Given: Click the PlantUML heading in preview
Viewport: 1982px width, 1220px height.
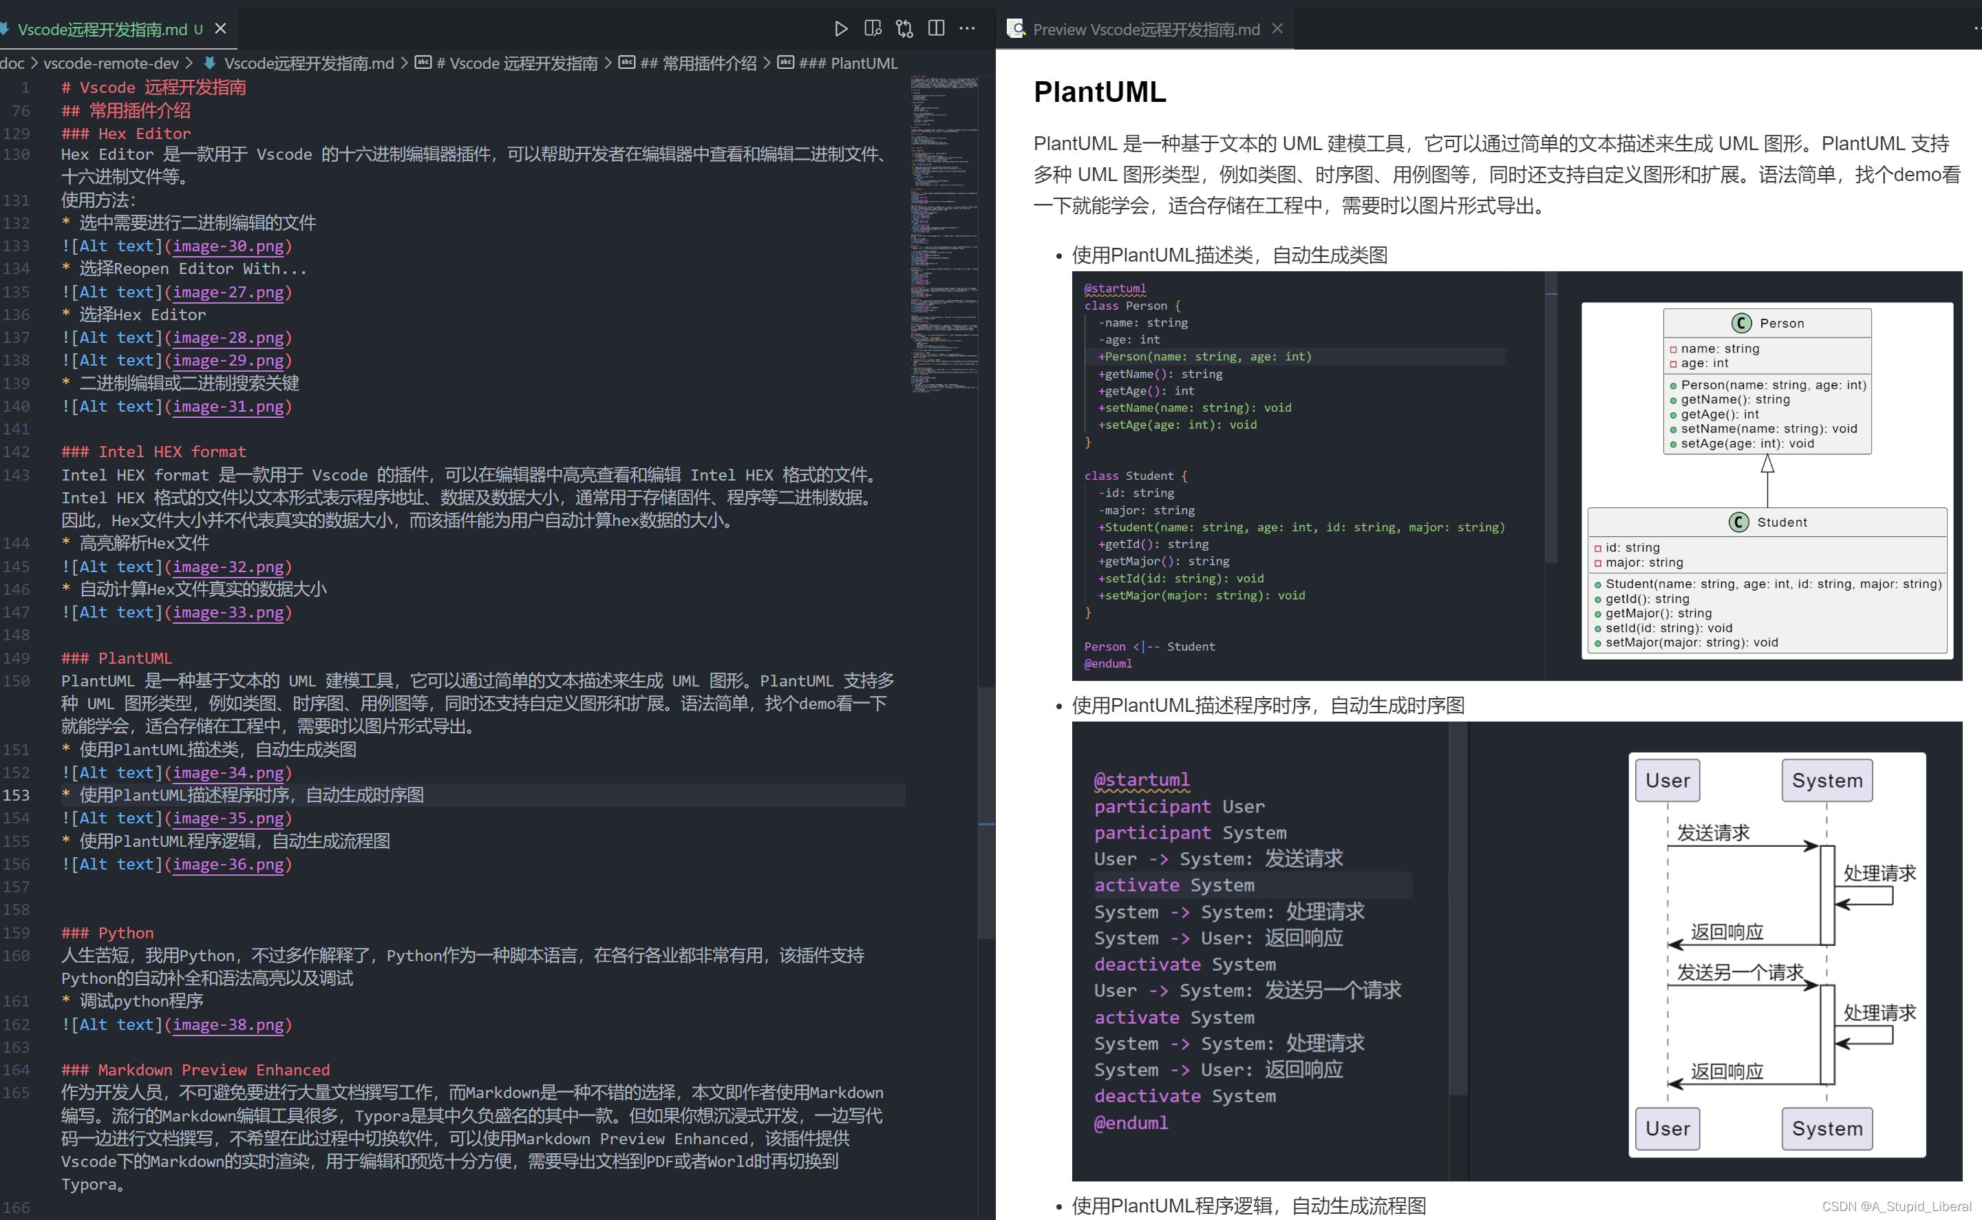Looking at the screenshot, I should [1100, 92].
